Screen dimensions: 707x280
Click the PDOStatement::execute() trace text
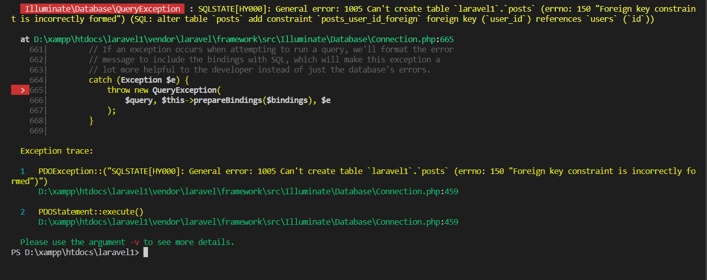(91, 212)
